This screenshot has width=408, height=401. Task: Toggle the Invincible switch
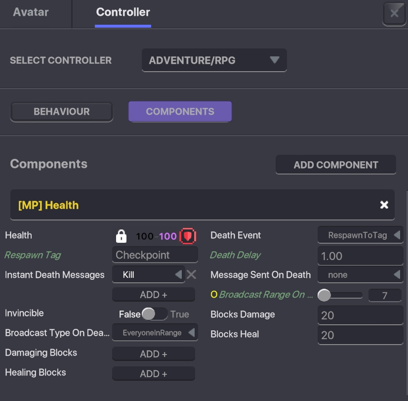154,314
